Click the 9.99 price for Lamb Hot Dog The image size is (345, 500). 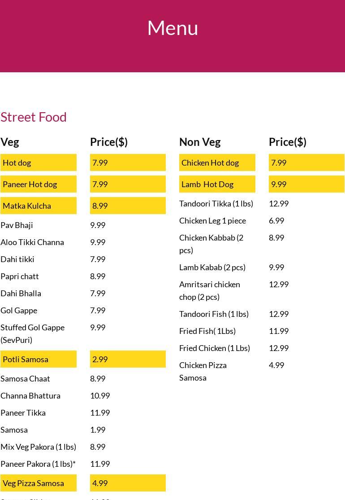[279, 184]
